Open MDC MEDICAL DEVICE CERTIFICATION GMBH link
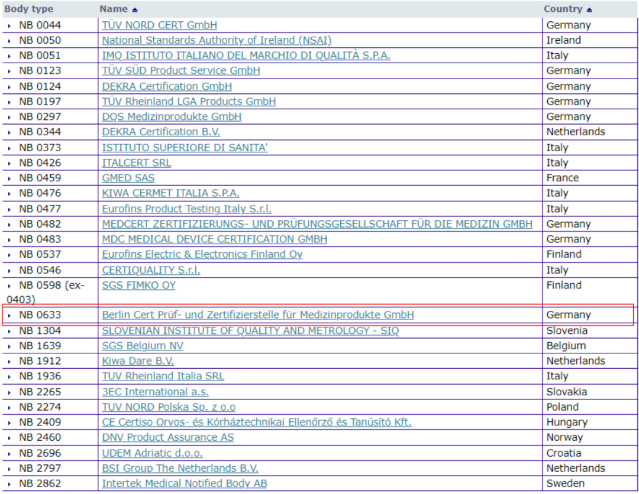The image size is (639, 494). pos(214,239)
